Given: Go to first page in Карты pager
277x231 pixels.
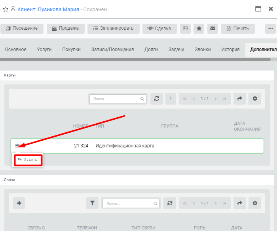Looking at the screenshot, I should click(x=185, y=99).
